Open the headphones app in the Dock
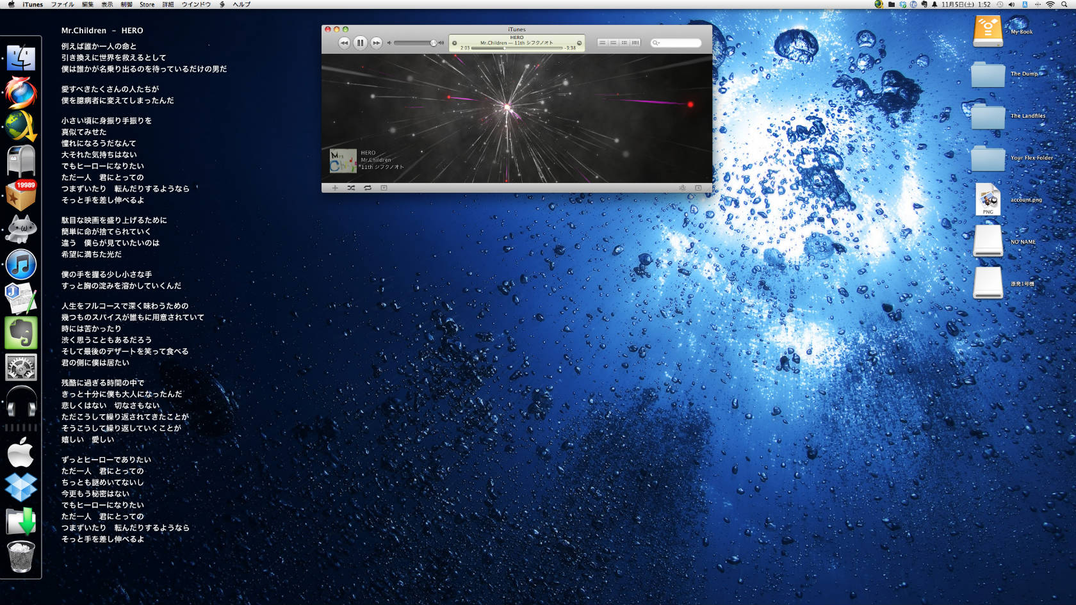 [x=20, y=402]
